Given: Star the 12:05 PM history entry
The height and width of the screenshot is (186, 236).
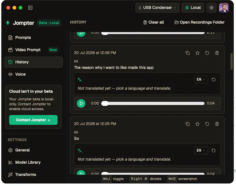Looking at the screenshot, I should [x=197, y=124].
